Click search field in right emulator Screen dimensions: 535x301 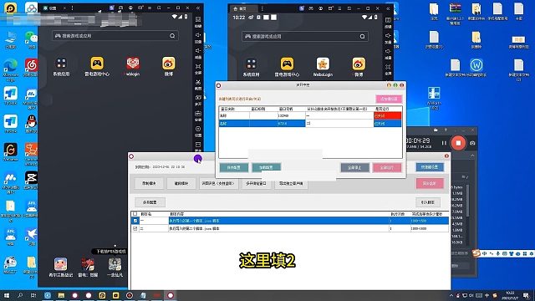click(304, 36)
